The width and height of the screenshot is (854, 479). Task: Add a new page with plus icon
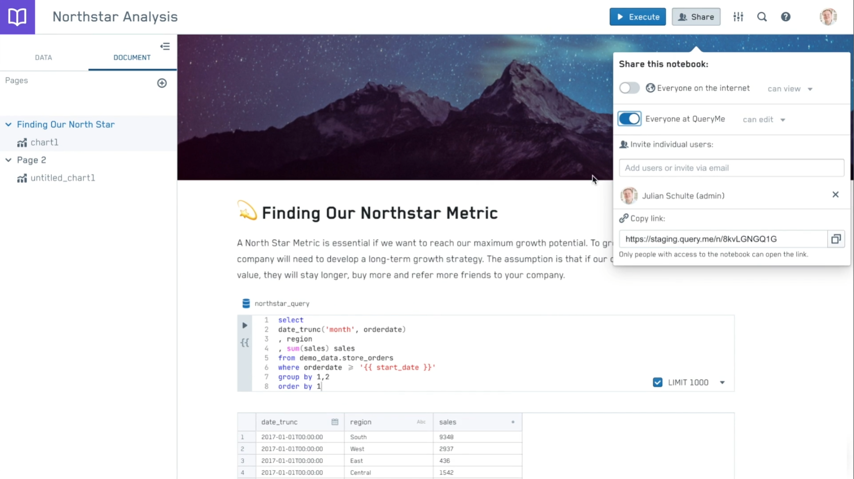pos(162,83)
